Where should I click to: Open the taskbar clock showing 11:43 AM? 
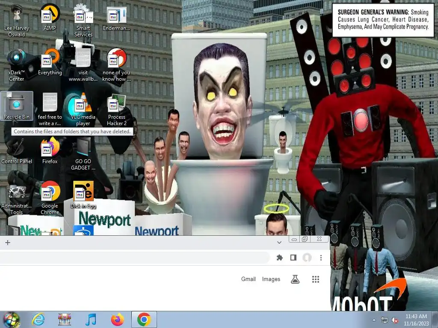416,319
